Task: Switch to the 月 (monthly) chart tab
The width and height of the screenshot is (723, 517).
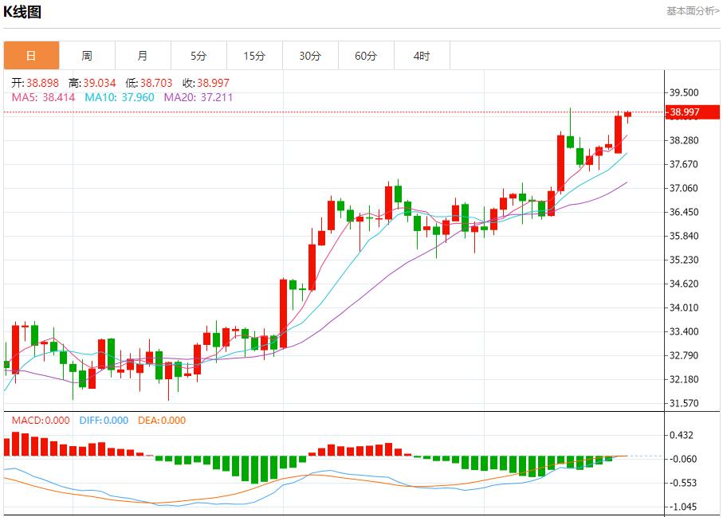Action: coord(143,56)
